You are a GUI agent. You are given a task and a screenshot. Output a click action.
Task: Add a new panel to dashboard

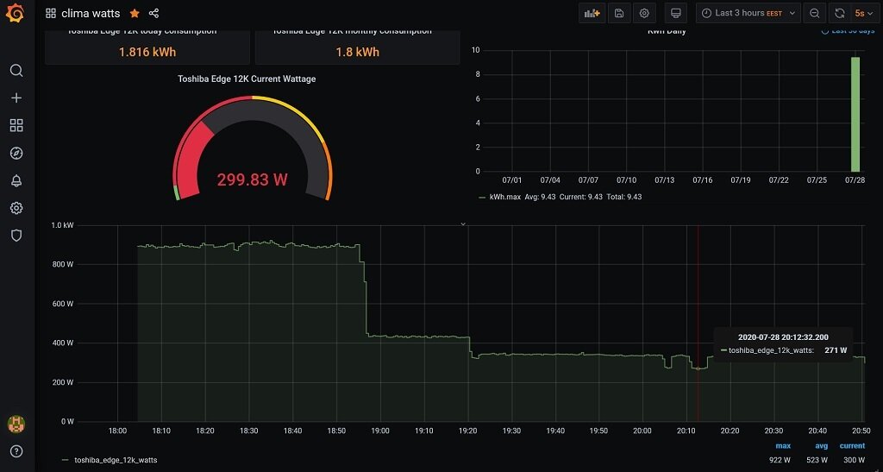[x=592, y=13]
